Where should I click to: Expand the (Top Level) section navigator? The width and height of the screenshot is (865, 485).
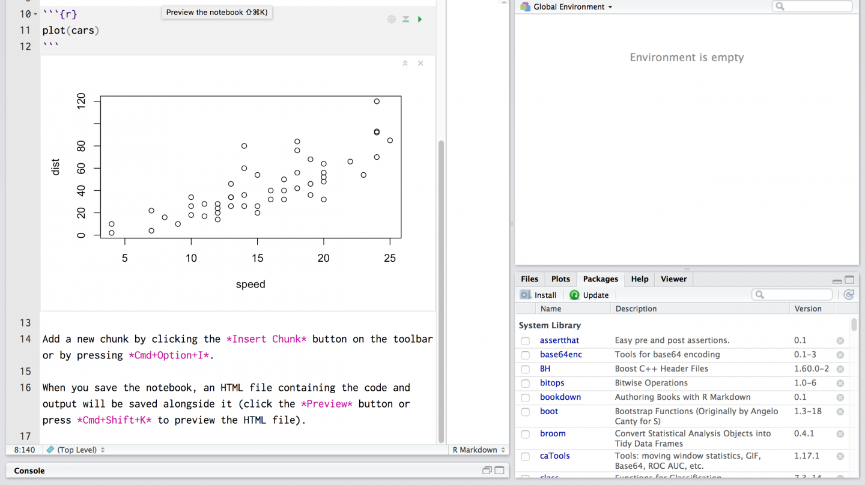point(76,450)
